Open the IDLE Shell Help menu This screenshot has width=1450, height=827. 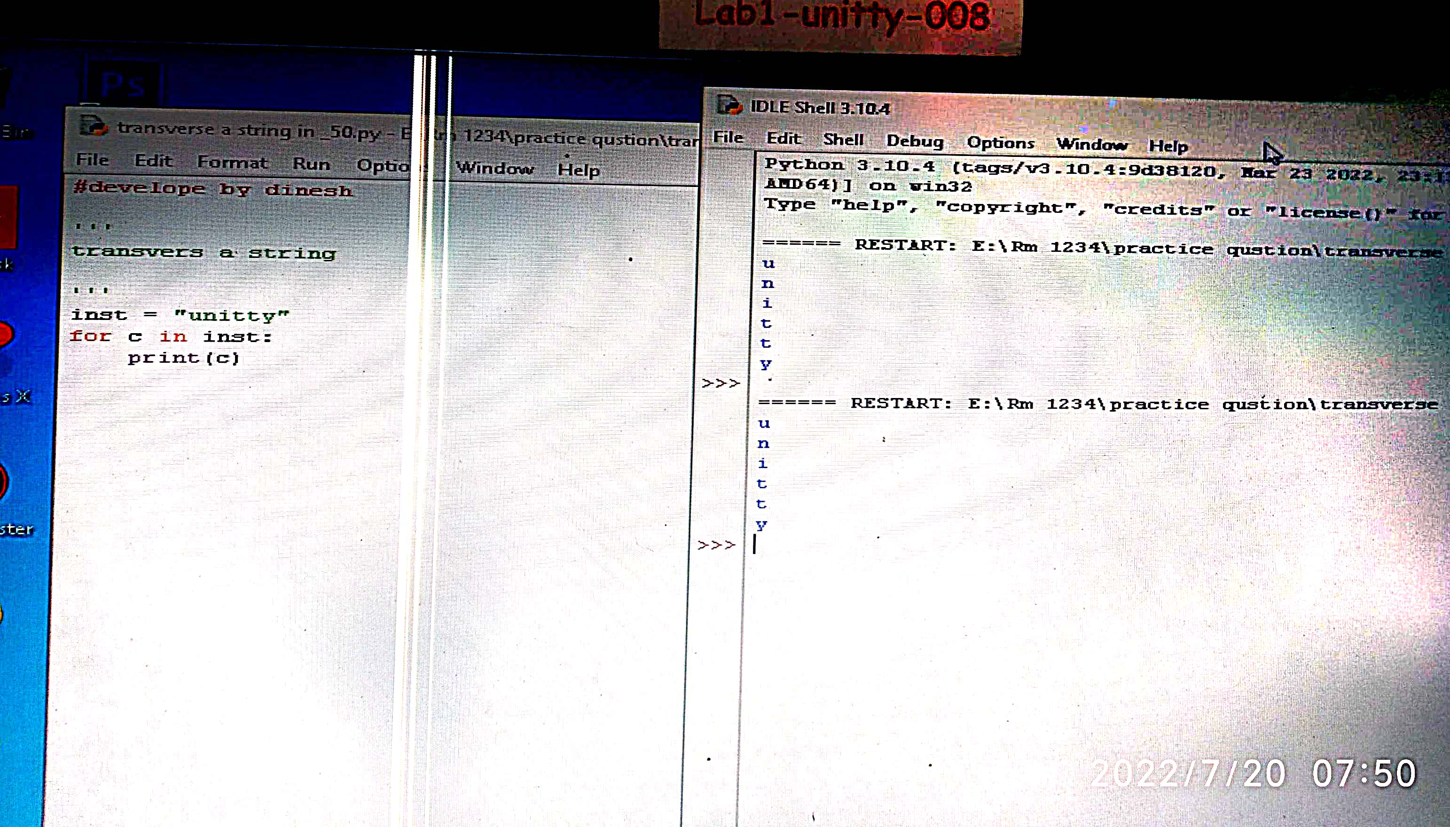click(1168, 147)
